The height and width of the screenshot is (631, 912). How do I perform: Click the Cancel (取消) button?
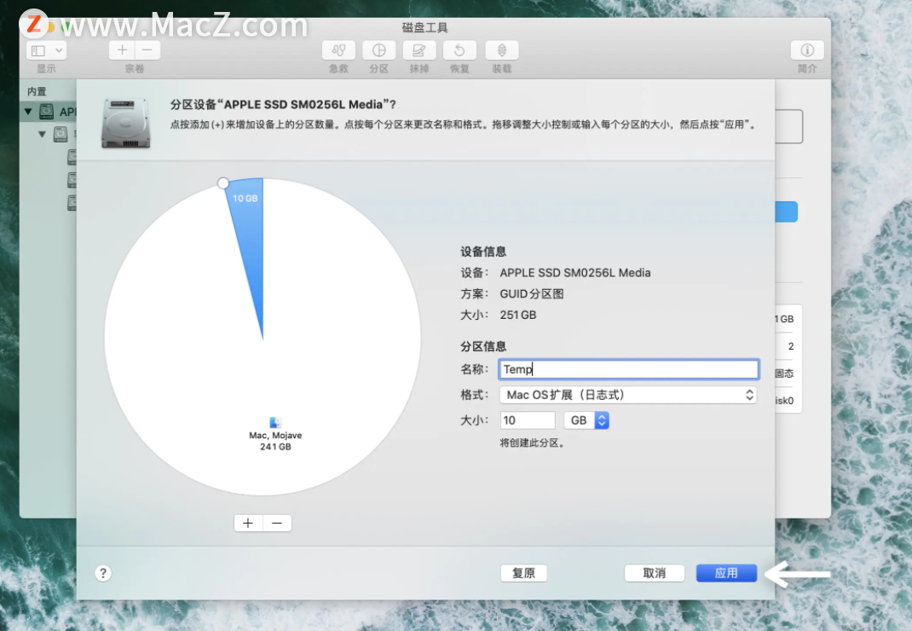(x=655, y=573)
